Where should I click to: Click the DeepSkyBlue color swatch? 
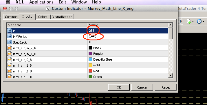[x=90, y=59]
